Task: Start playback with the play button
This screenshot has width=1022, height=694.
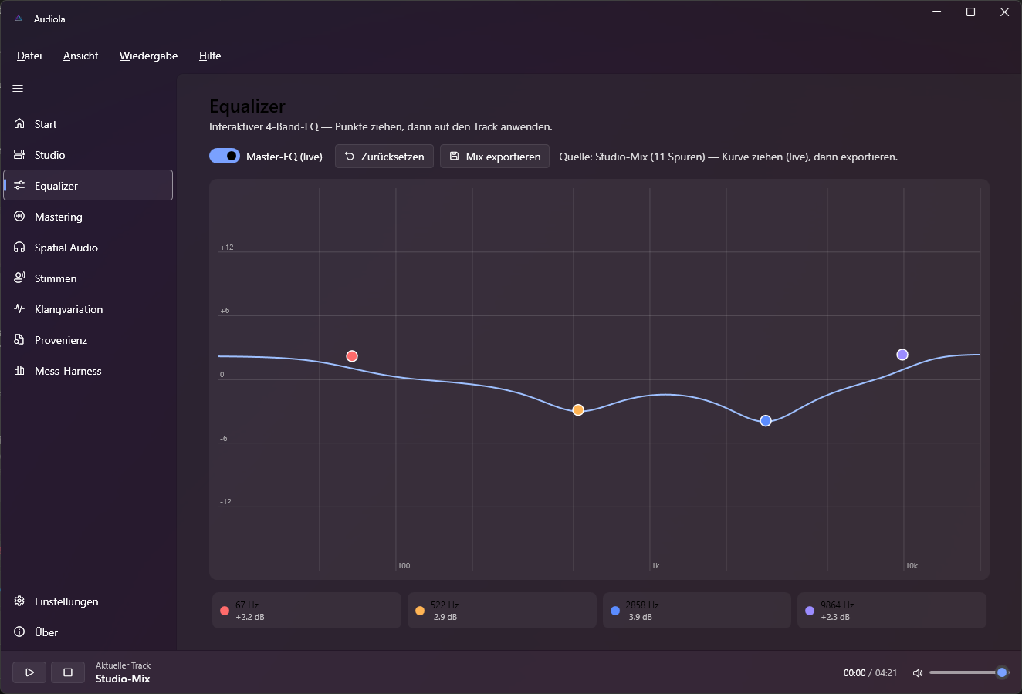Action: [x=29, y=672]
